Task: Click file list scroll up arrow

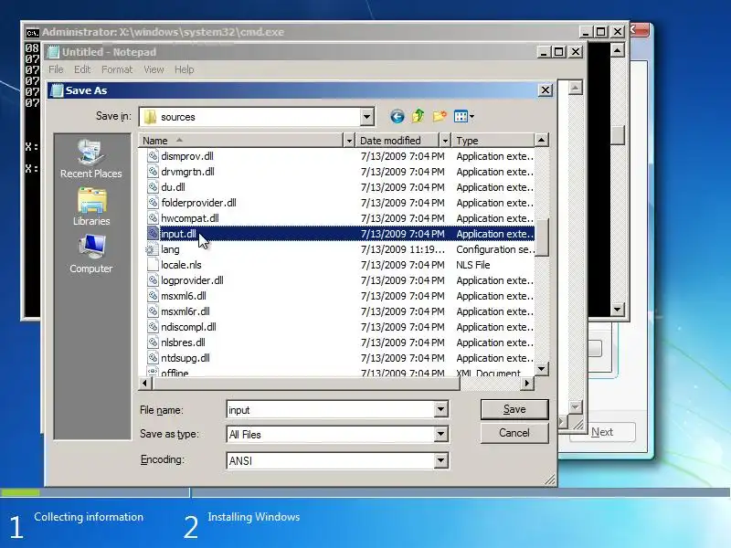Action: (541, 140)
